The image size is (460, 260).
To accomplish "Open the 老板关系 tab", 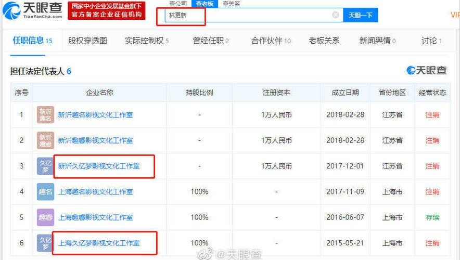I will coord(324,41).
